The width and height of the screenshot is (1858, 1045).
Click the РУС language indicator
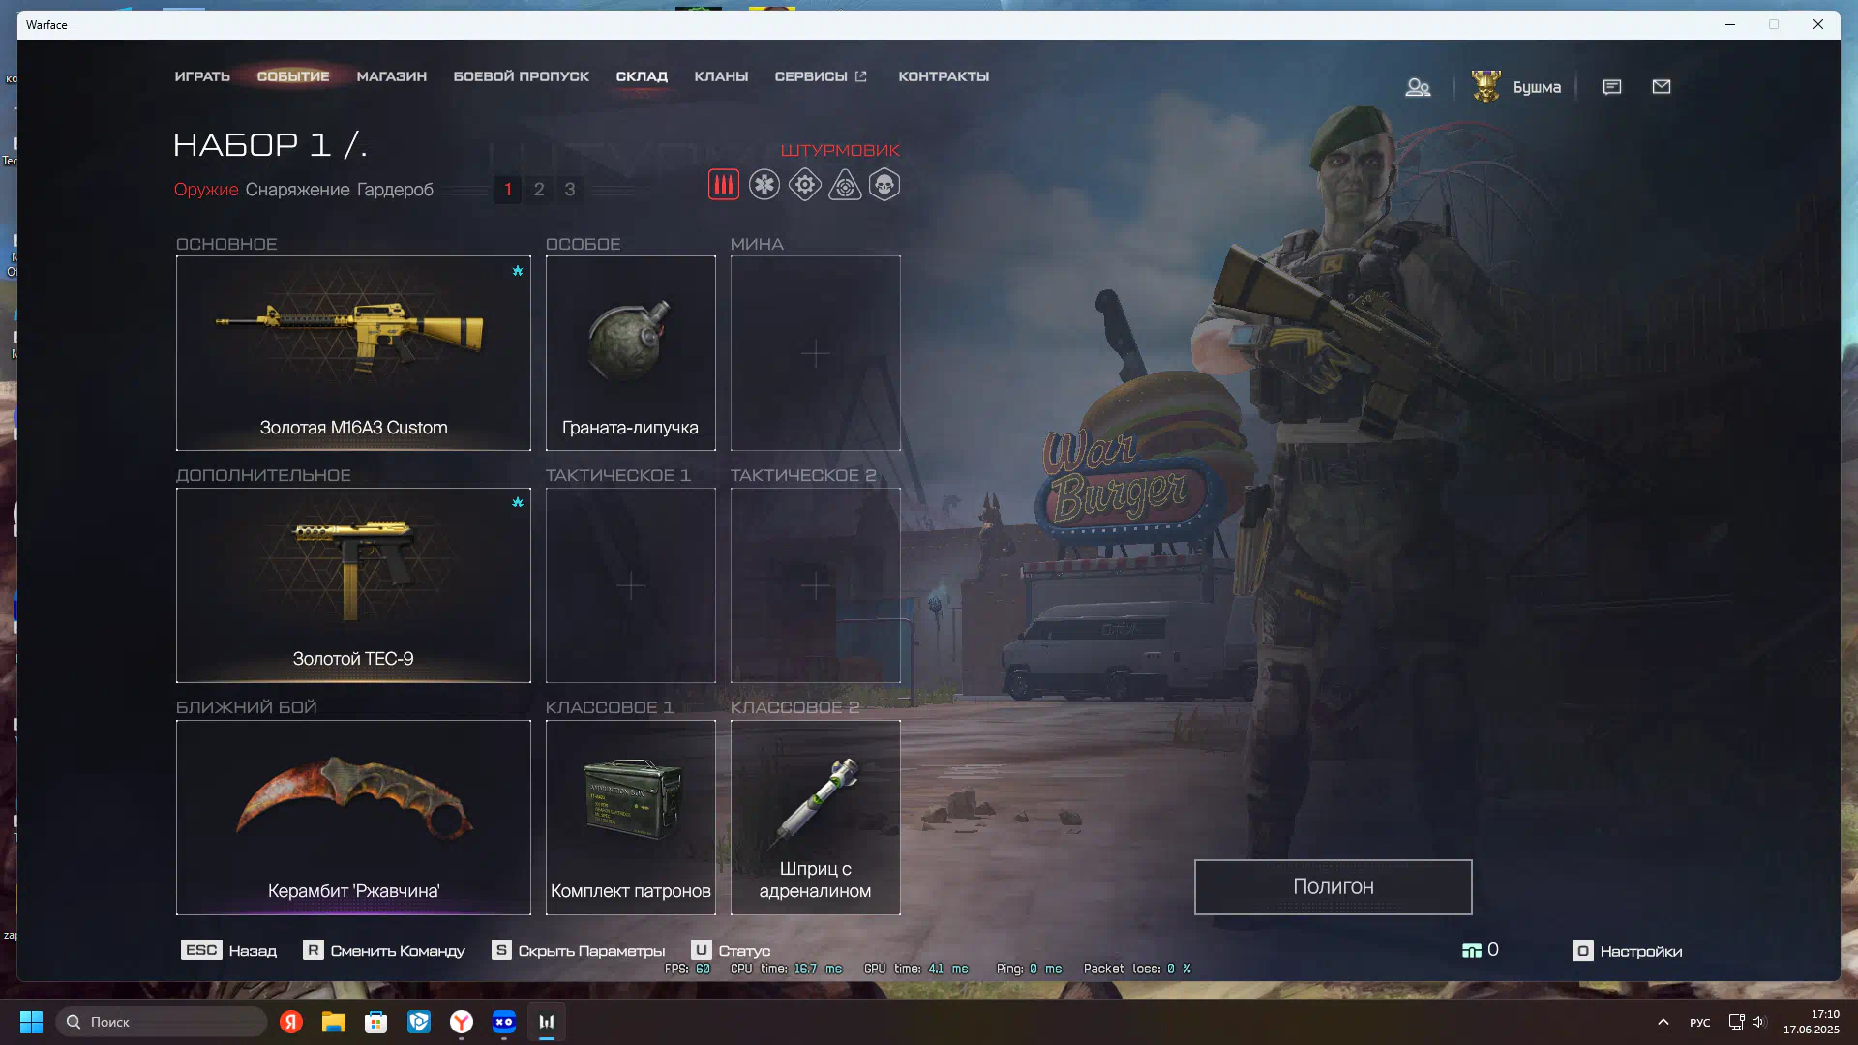coord(1700,1022)
